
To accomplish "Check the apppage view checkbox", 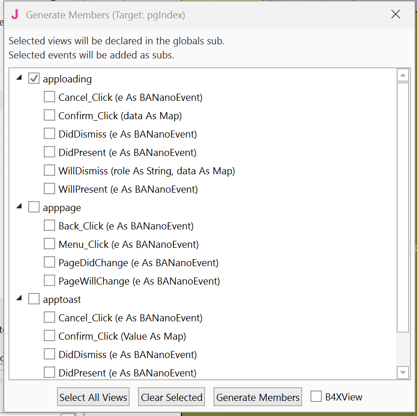I will (34, 207).
